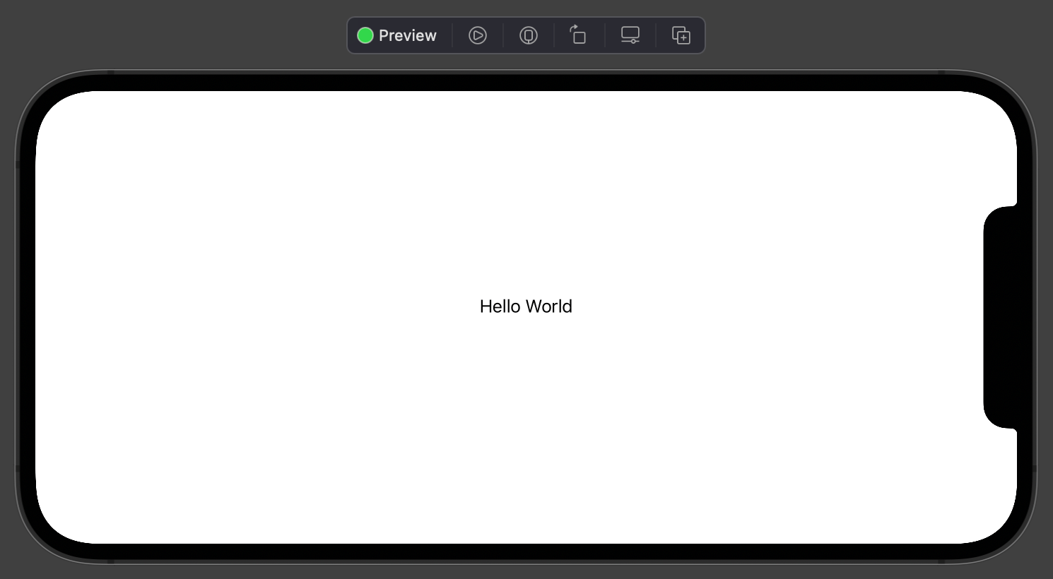Click the left black bezel of the device
The image size is (1053, 579).
(27, 318)
